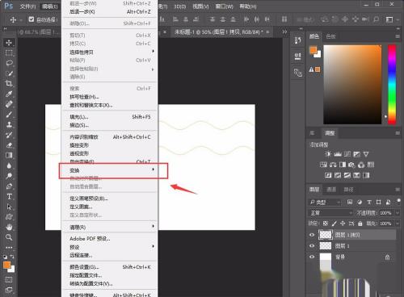Screen dimensions: 404x297
Task: Choose 定义图案... menu item
Action: [x=110, y=207]
